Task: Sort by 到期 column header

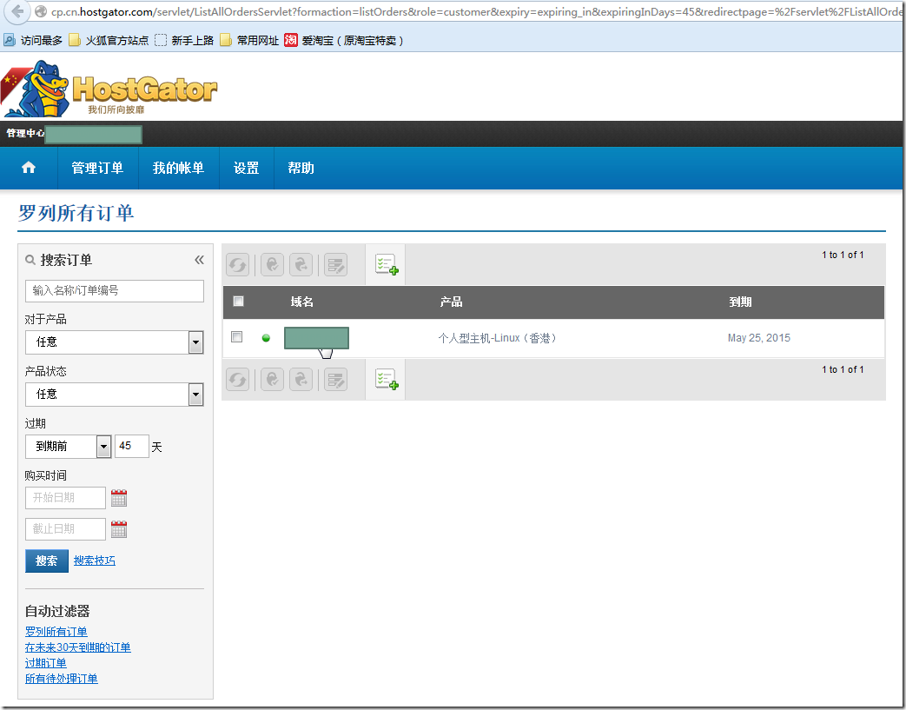Action: (x=739, y=302)
